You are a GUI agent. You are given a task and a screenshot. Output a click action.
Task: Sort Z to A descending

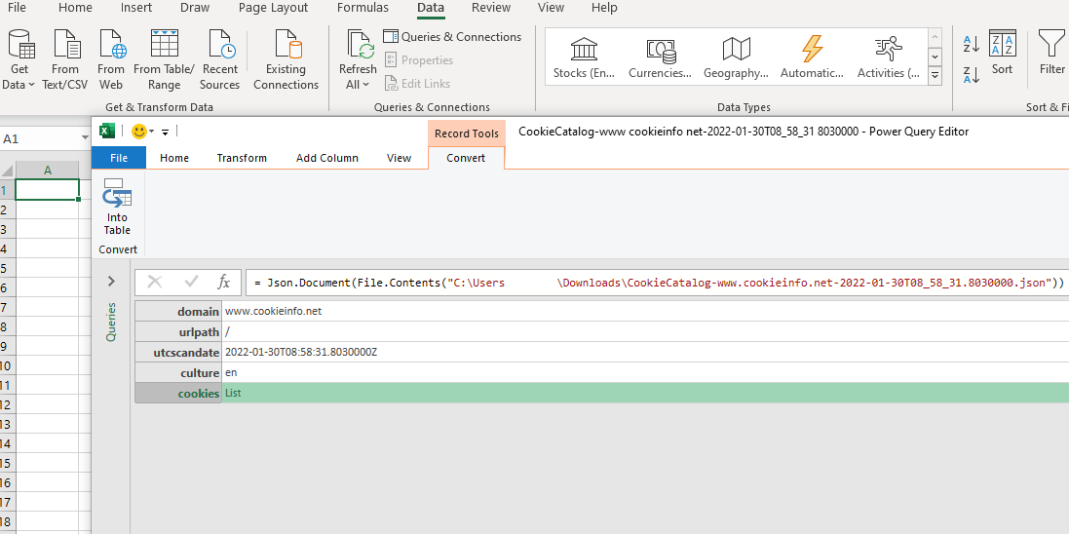(x=972, y=74)
